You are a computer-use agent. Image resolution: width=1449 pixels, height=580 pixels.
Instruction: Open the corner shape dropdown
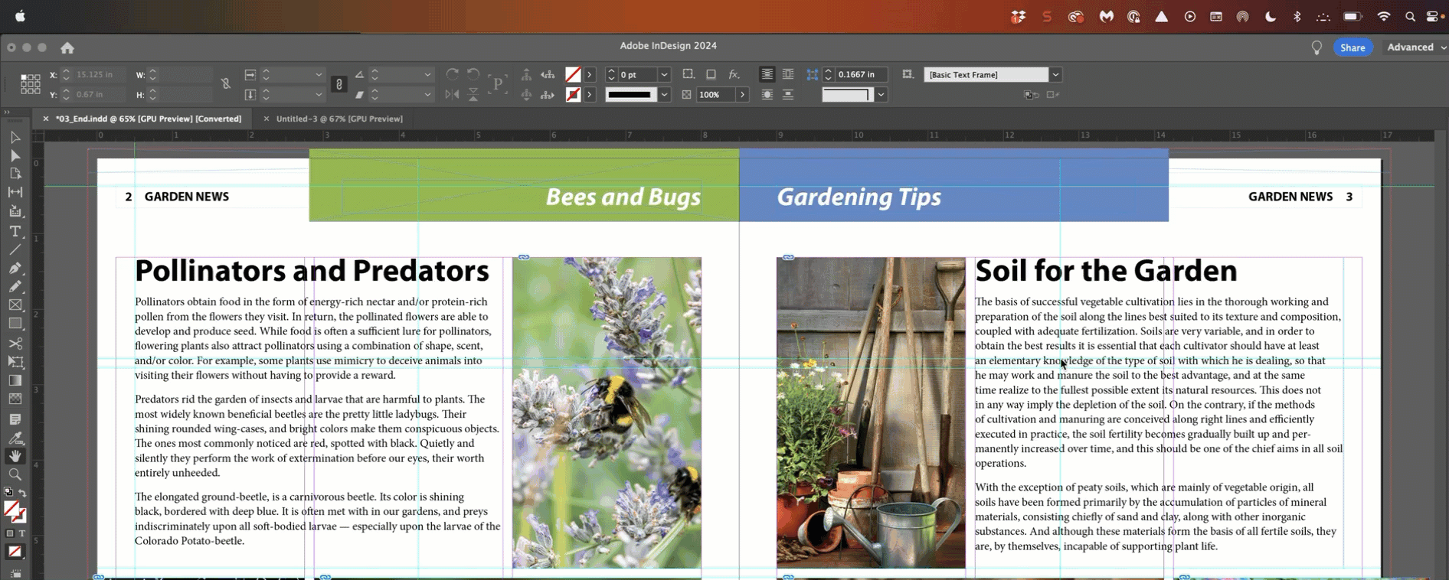[881, 94]
